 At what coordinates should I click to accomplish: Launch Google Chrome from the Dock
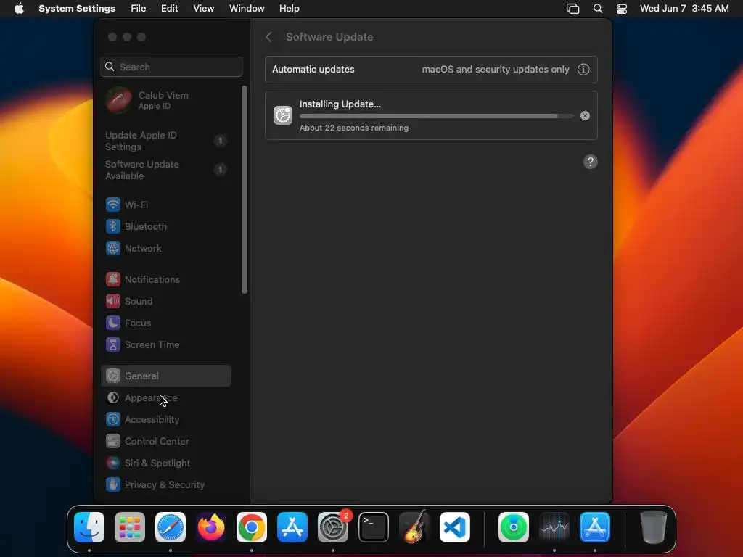[x=252, y=527]
